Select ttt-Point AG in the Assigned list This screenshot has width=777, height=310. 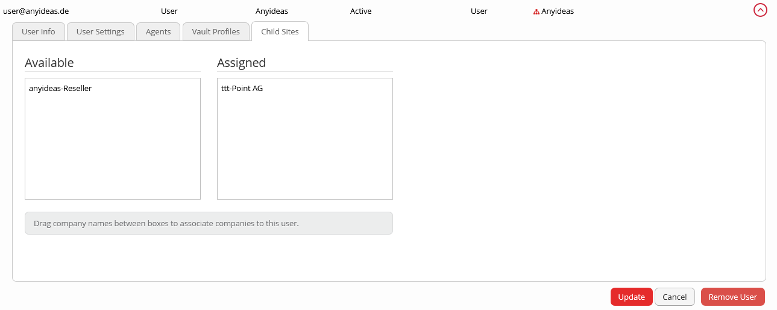242,89
